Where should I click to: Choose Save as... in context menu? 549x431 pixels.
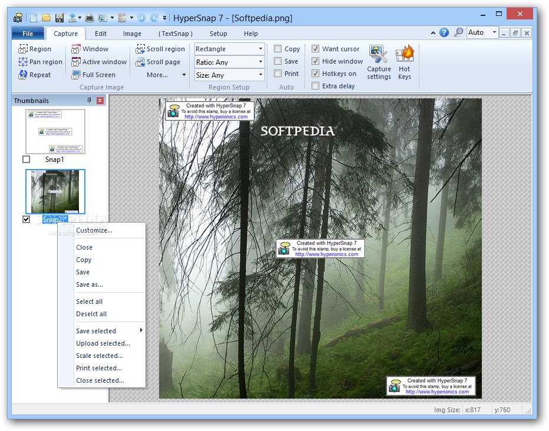[101, 285]
